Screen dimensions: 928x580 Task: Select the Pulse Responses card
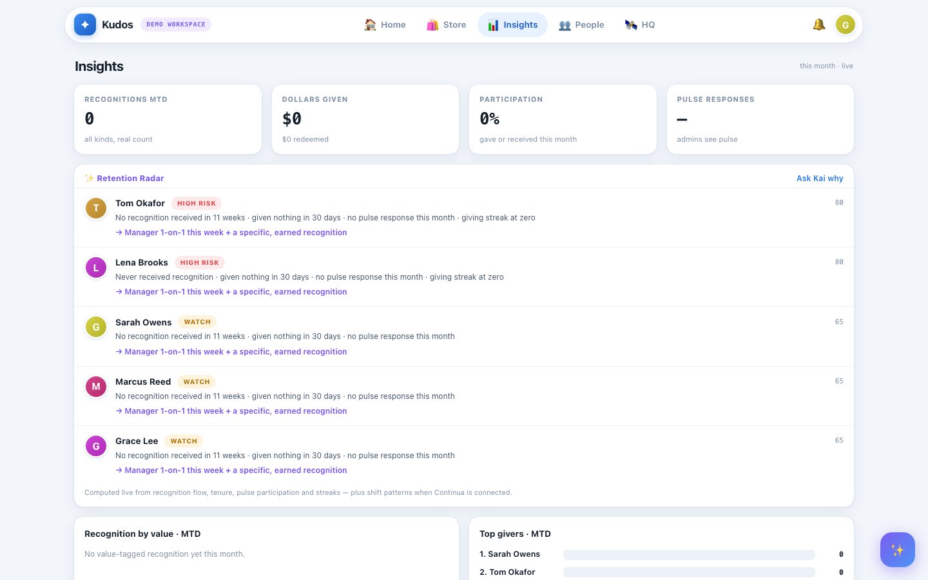(760, 119)
